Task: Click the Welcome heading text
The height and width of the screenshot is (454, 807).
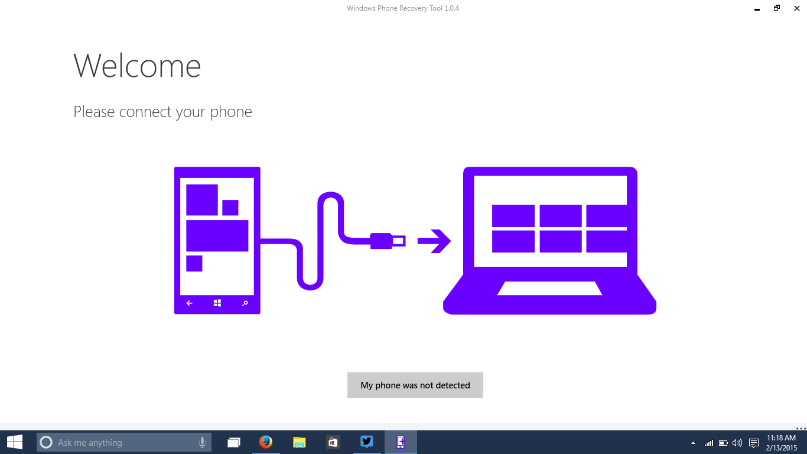Action: [x=137, y=65]
